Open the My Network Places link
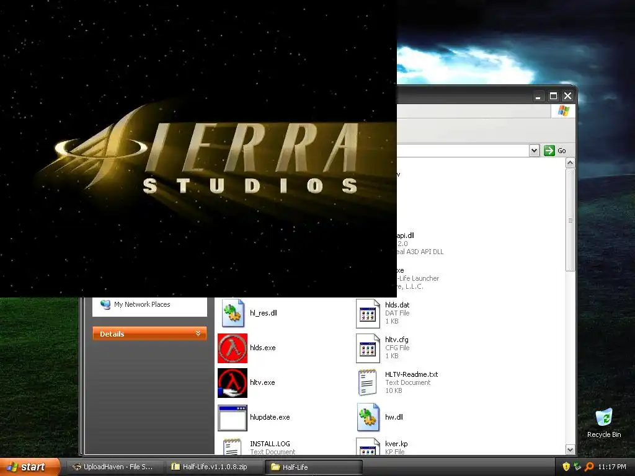Viewport: 635px width, 476px height. tap(142, 304)
